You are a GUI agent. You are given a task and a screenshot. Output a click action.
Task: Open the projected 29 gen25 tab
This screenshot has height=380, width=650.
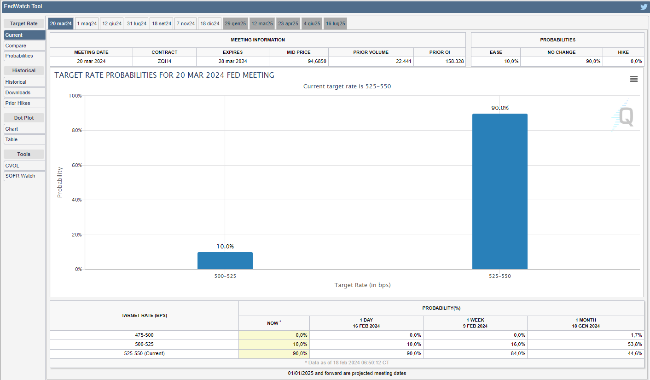coord(236,23)
